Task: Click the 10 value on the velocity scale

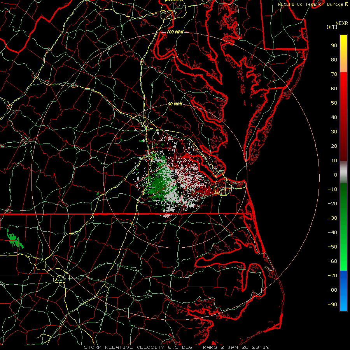Action: [334, 161]
